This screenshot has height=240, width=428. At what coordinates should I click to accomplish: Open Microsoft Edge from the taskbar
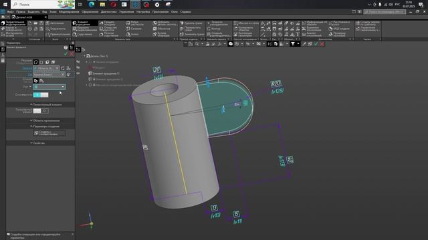[x=92, y=5]
